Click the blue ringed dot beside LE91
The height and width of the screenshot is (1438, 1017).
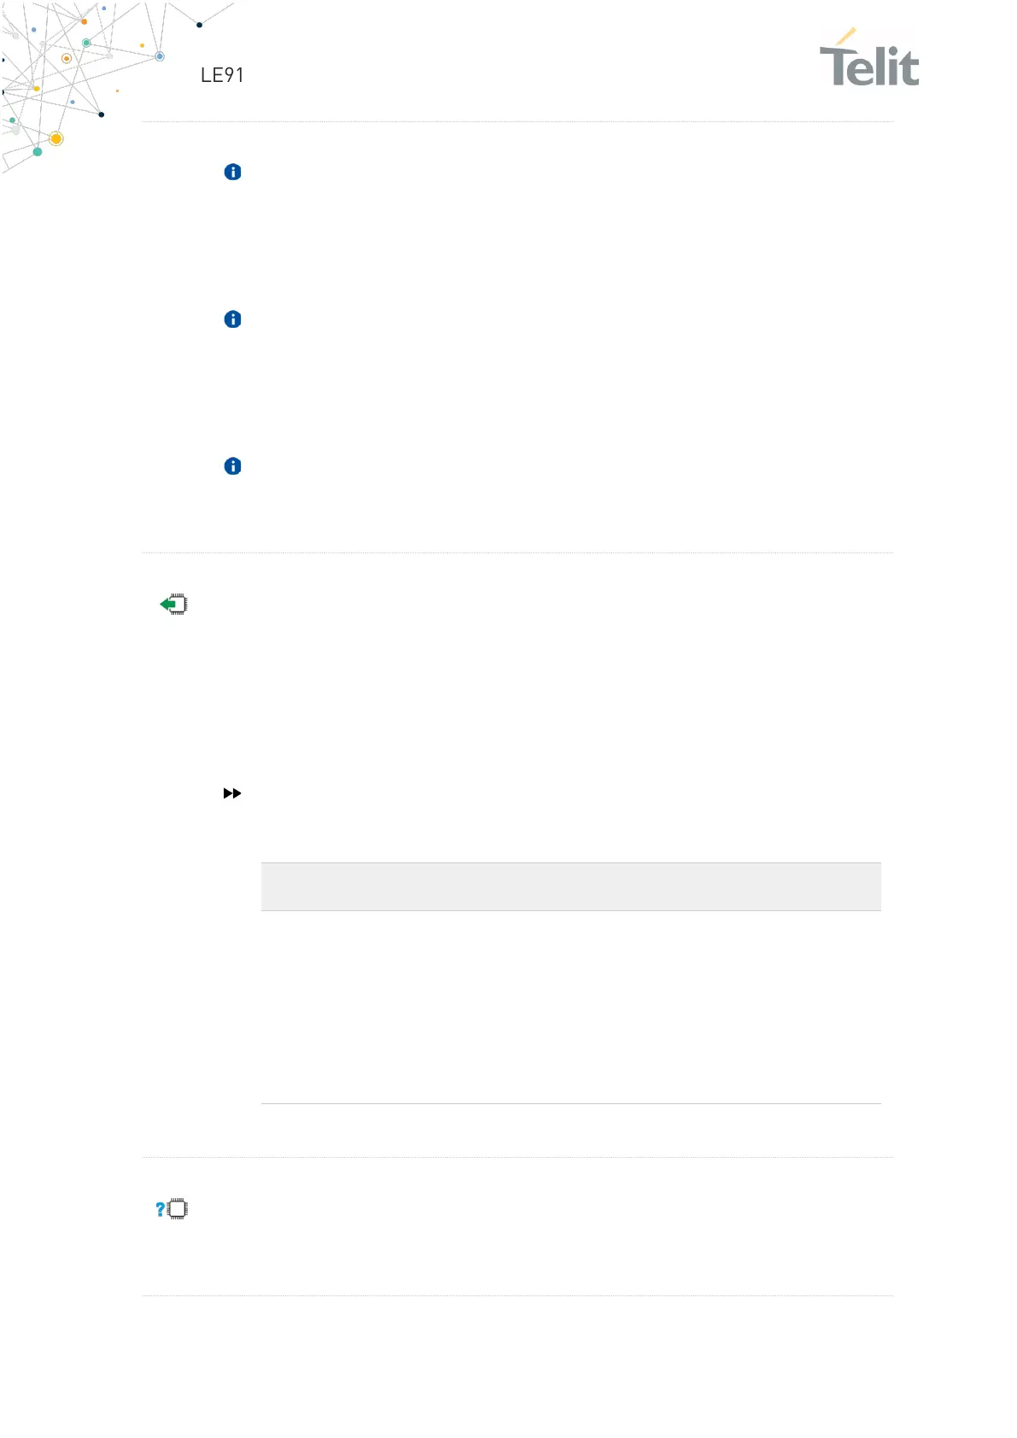[x=160, y=56]
